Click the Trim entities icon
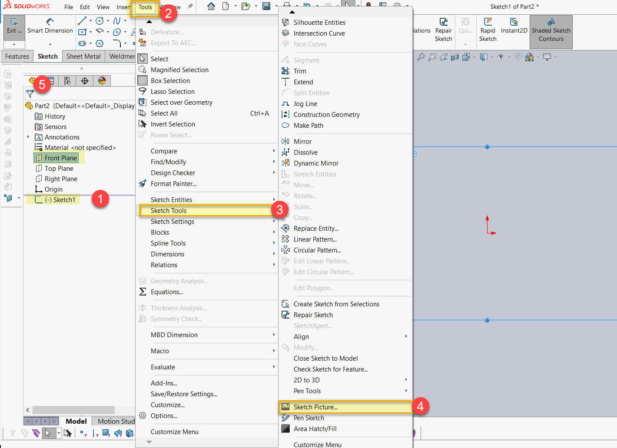The height and width of the screenshot is (448, 617). pyautogui.click(x=285, y=71)
